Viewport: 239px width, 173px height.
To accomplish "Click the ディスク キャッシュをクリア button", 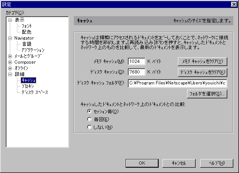I will coord(202,72).
